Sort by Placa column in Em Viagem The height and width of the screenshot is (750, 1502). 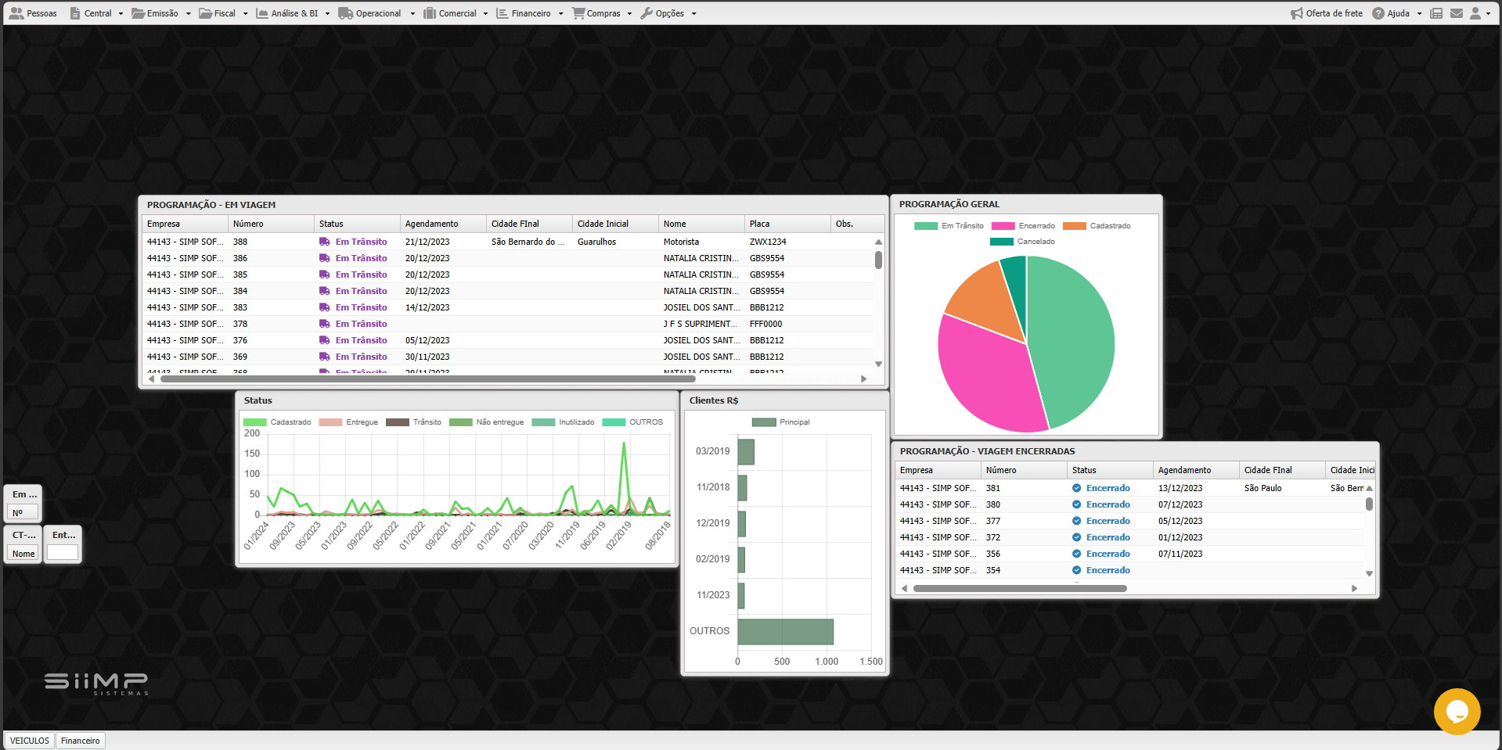[x=787, y=224]
